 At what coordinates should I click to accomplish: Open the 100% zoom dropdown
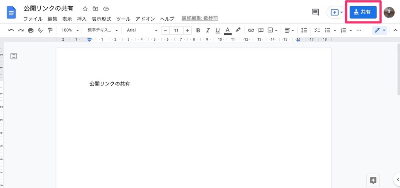(x=70, y=30)
